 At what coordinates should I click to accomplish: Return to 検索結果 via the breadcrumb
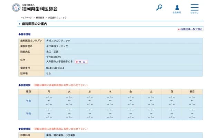[x=40, y=17]
